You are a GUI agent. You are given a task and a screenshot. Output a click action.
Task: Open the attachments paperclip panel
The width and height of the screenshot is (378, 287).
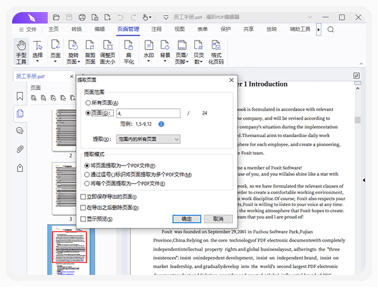(20, 149)
